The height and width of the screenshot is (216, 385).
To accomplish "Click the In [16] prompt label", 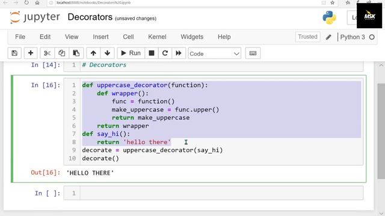I will coord(46,85).
